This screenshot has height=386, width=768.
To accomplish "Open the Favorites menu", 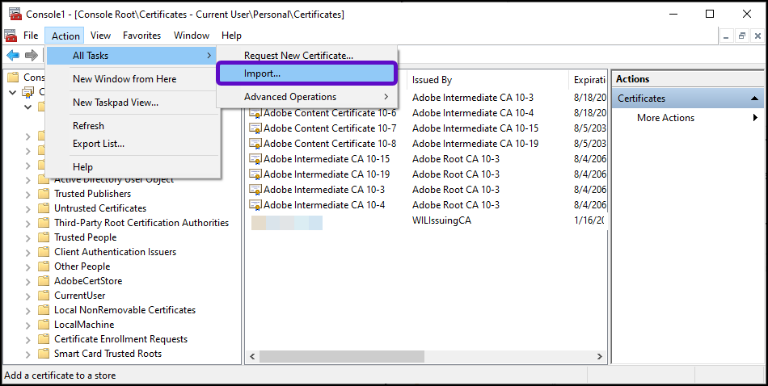I will coord(141,36).
